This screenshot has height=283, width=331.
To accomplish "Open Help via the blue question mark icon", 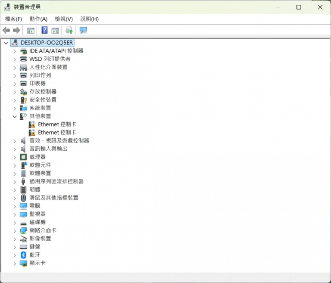I will click(44, 30).
